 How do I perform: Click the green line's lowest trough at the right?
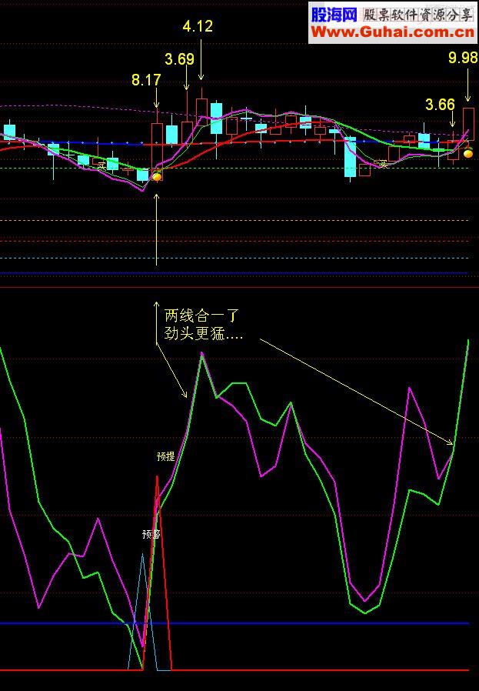(x=365, y=612)
